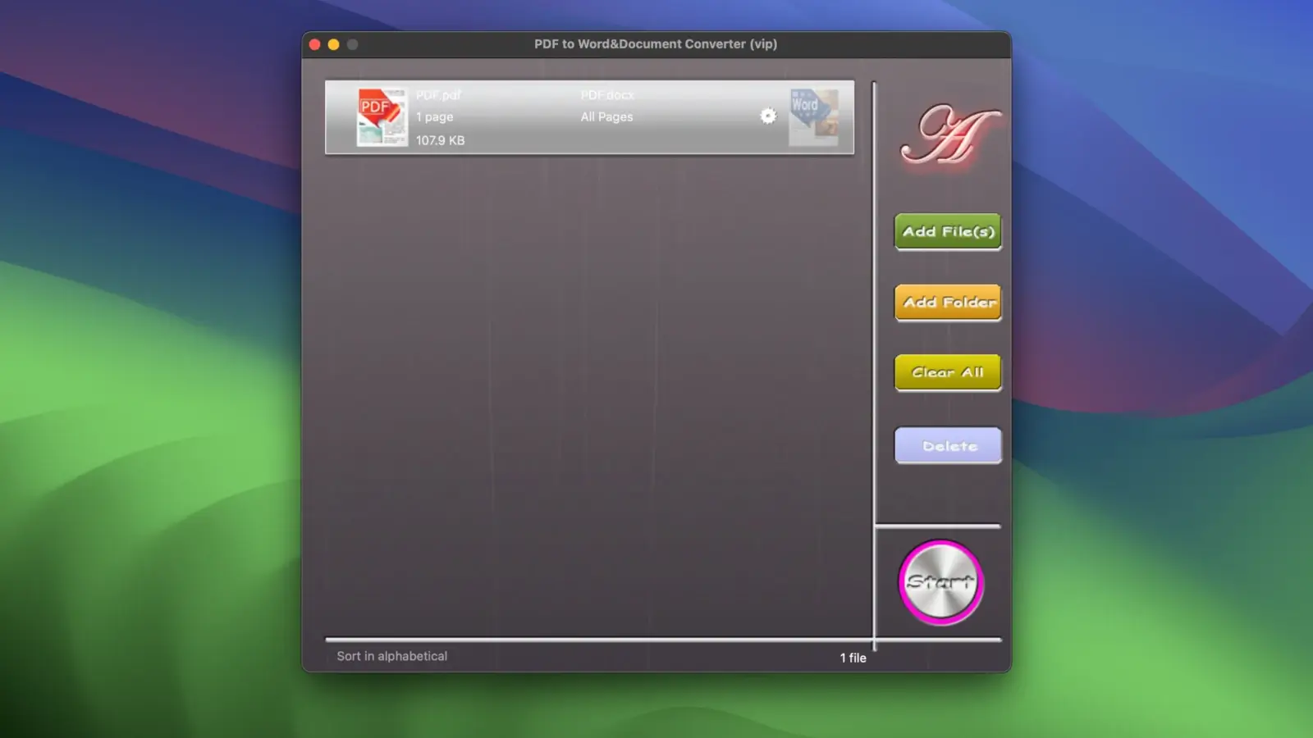Open the gear settings icon on the file row

[767, 116]
